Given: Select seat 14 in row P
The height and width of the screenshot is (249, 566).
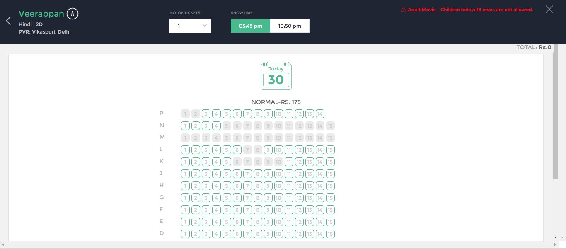Looking at the screenshot, I should click(x=320, y=114).
